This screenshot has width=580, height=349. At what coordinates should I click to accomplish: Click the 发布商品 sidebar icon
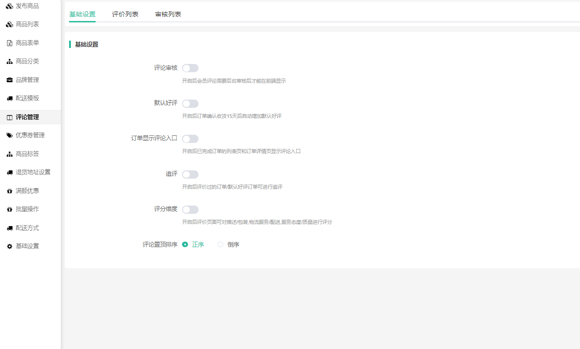10,6
